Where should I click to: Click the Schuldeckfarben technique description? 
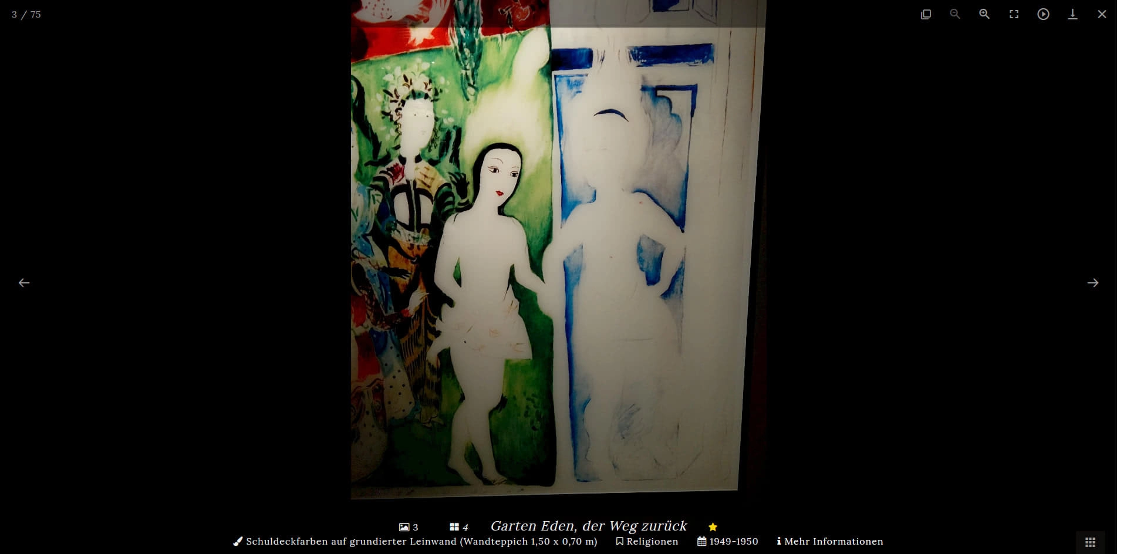[x=415, y=541]
